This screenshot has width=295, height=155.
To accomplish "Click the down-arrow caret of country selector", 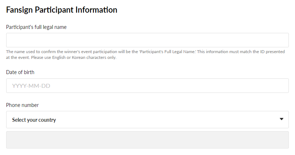I will tap(281, 119).
